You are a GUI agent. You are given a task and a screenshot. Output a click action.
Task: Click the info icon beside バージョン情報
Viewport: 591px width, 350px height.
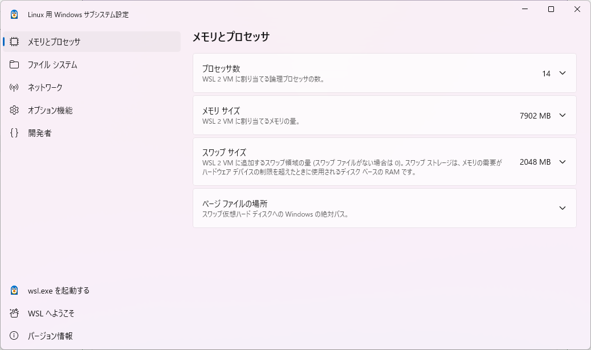(x=14, y=336)
